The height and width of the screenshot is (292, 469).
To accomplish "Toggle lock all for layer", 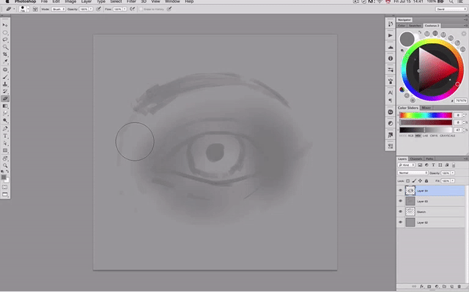I will (426, 181).
